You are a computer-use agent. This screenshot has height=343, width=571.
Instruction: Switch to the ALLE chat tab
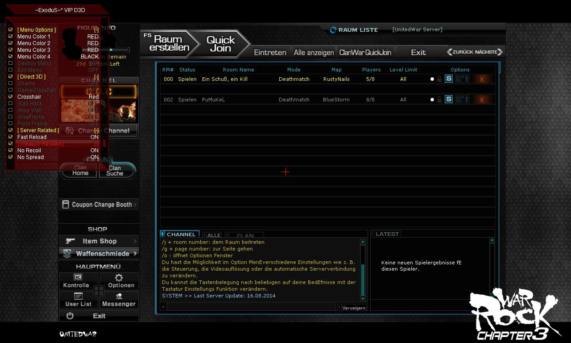click(x=212, y=235)
